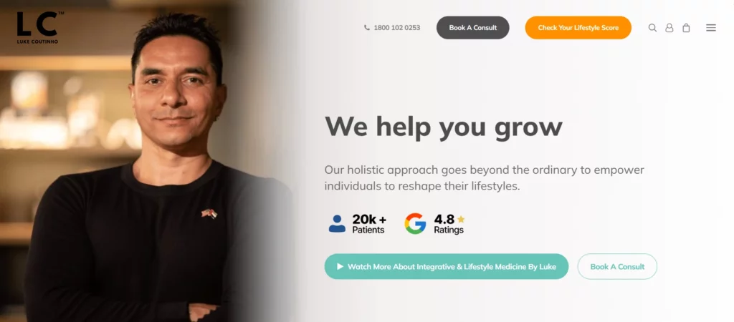Open the shopping bag cart icon
The height and width of the screenshot is (322, 734).
pos(686,28)
